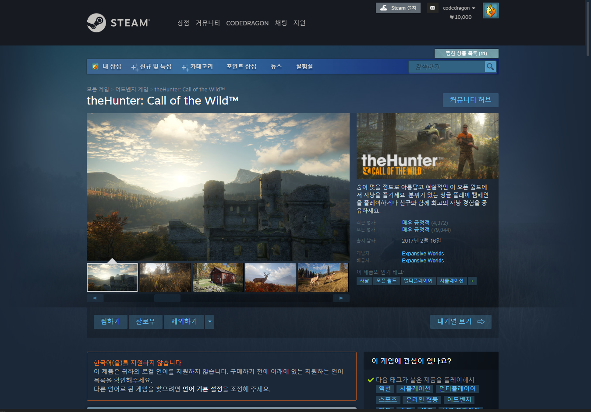Select the golden grass field thumbnail
The height and width of the screenshot is (412, 591).
tap(165, 277)
